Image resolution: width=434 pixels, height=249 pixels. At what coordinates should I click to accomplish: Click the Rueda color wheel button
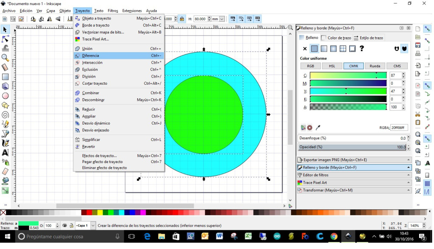pos(375,66)
